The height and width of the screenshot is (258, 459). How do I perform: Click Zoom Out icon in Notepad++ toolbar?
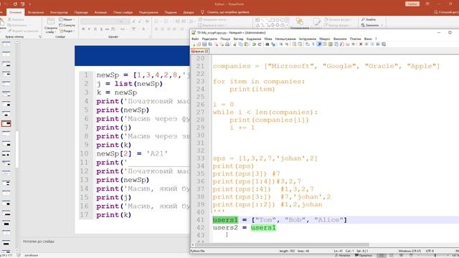[287, 44]
